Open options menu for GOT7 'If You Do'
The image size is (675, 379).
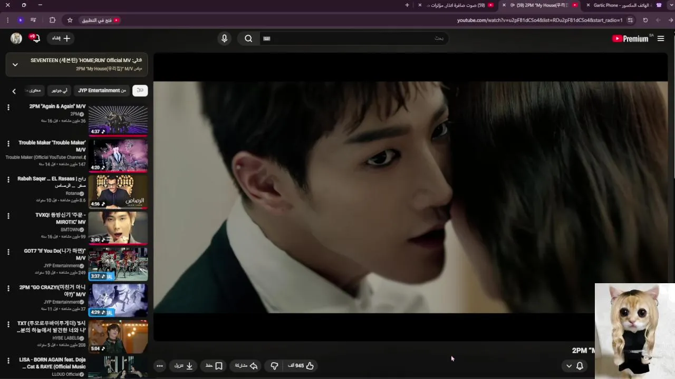[8, 252]
